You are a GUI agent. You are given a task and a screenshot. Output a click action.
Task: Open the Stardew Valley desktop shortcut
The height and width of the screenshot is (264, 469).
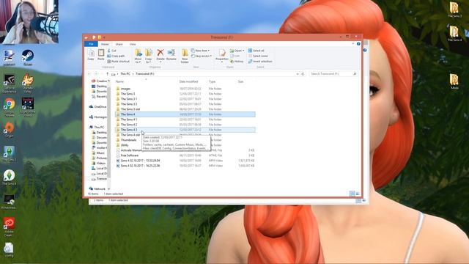coord(28,84)
